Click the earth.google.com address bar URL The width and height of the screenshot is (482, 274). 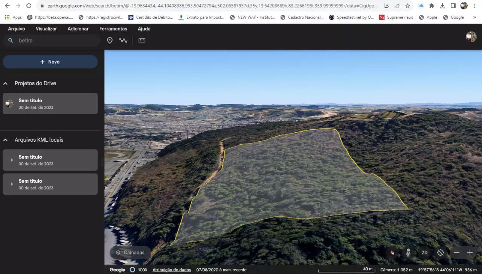(213, 6)
